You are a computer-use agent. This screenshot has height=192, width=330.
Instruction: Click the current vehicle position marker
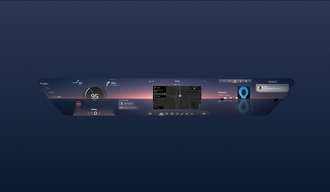[x=180, y=96]
